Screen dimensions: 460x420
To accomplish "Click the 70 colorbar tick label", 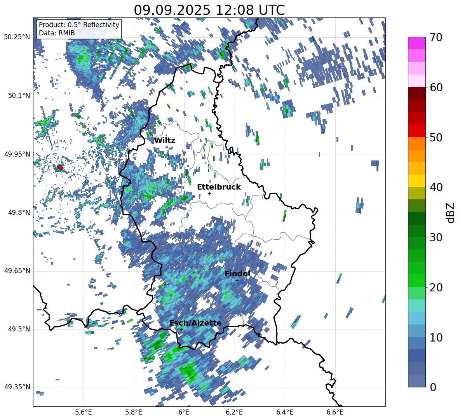I will tap(436, 38).
